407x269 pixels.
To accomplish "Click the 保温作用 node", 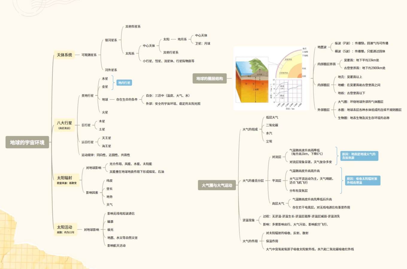I will [x=272, y=241].
